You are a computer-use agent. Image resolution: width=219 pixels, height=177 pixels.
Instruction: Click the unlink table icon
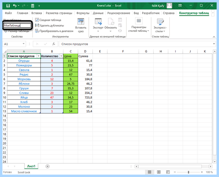(x=120, y=31)
